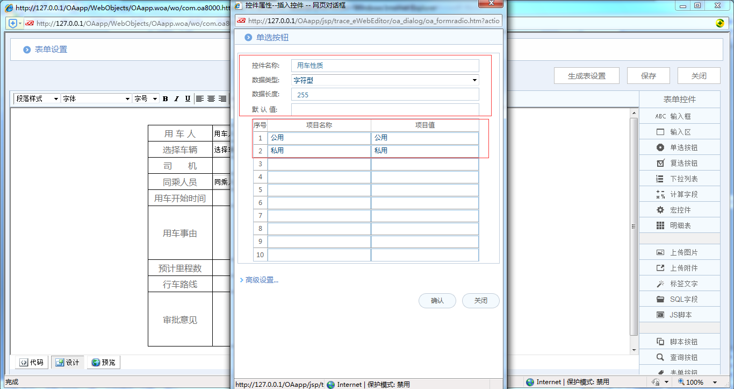Toggle bold formatting in editor toolbar
734x389 pixels.
tap(165, 98)
